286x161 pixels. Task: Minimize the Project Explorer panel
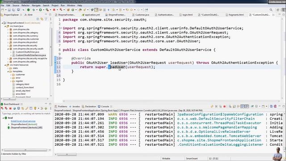point(46,15)
